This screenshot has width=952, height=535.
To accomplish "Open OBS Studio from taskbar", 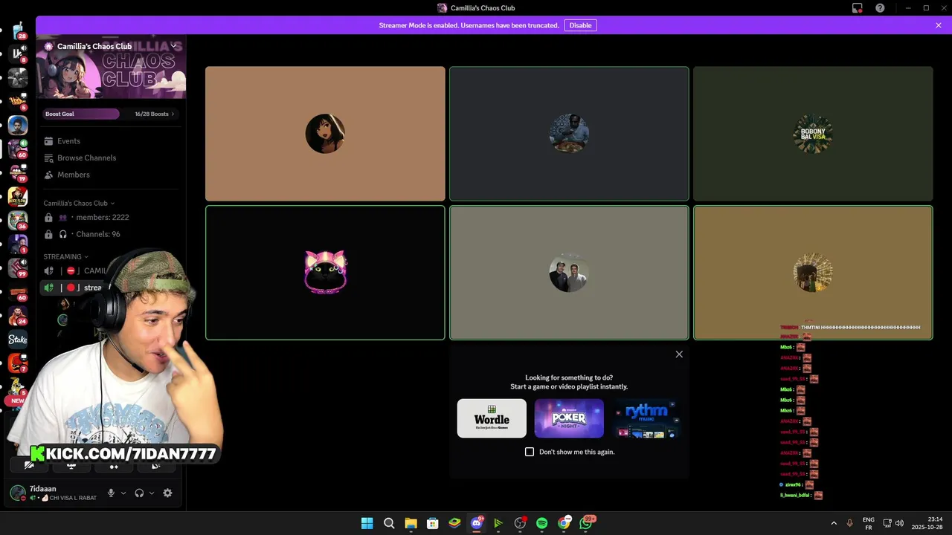I will point(520,523).
